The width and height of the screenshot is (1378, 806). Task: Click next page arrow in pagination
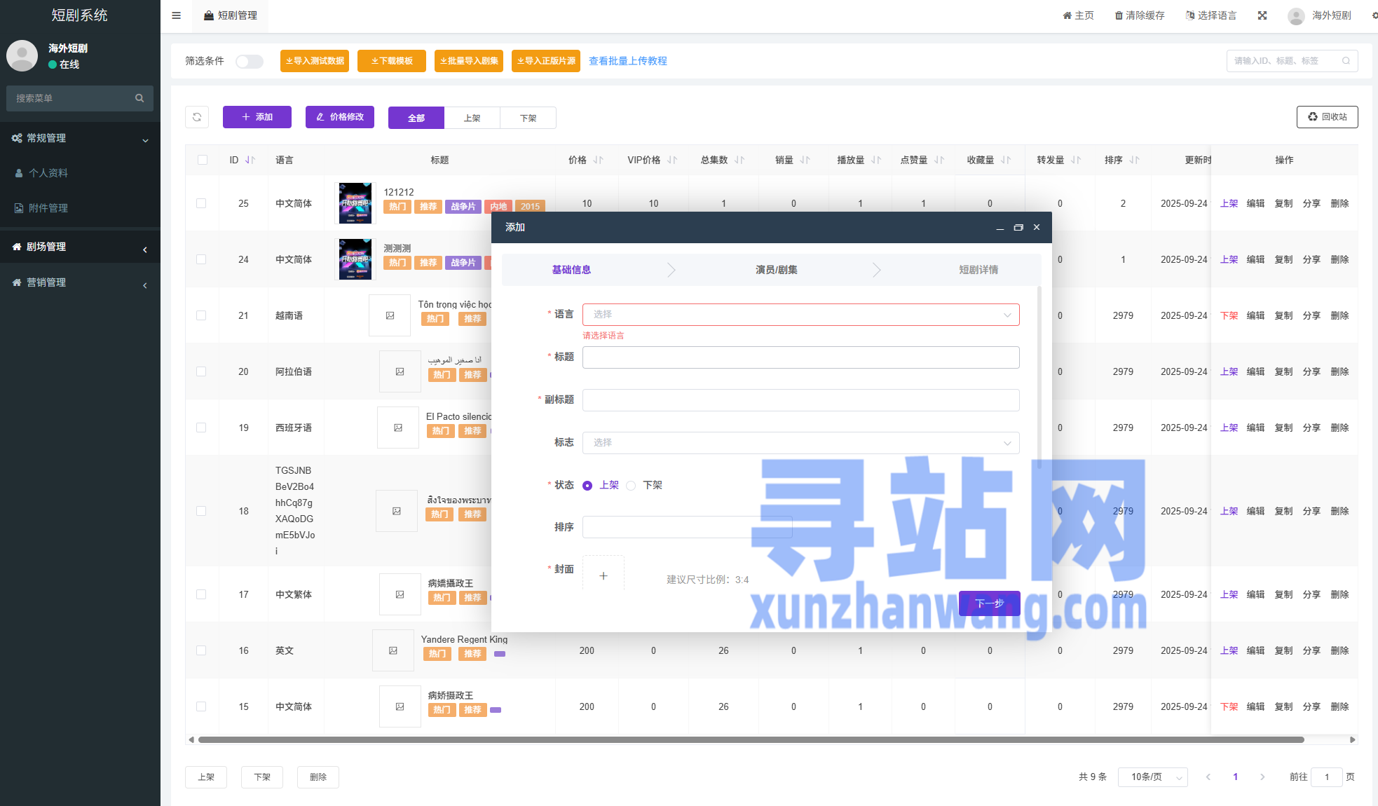[x=1262, y=777]
